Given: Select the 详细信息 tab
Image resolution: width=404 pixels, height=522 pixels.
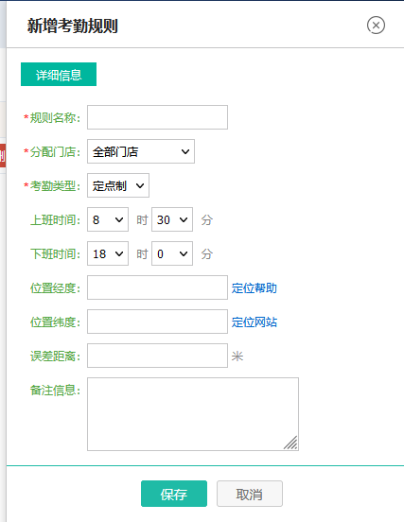Looking at the screenshot, I should [59, 75].
